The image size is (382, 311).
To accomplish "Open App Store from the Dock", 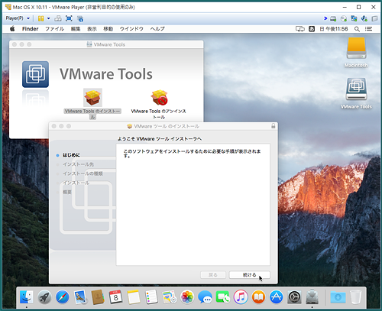I will pyautogui.click(x=277, y=297).
